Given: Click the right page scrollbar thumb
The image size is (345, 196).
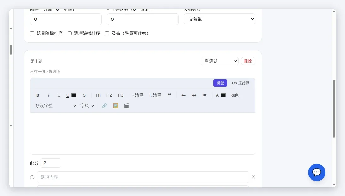Looking at the screenshot, I should [x=334, y=109].
